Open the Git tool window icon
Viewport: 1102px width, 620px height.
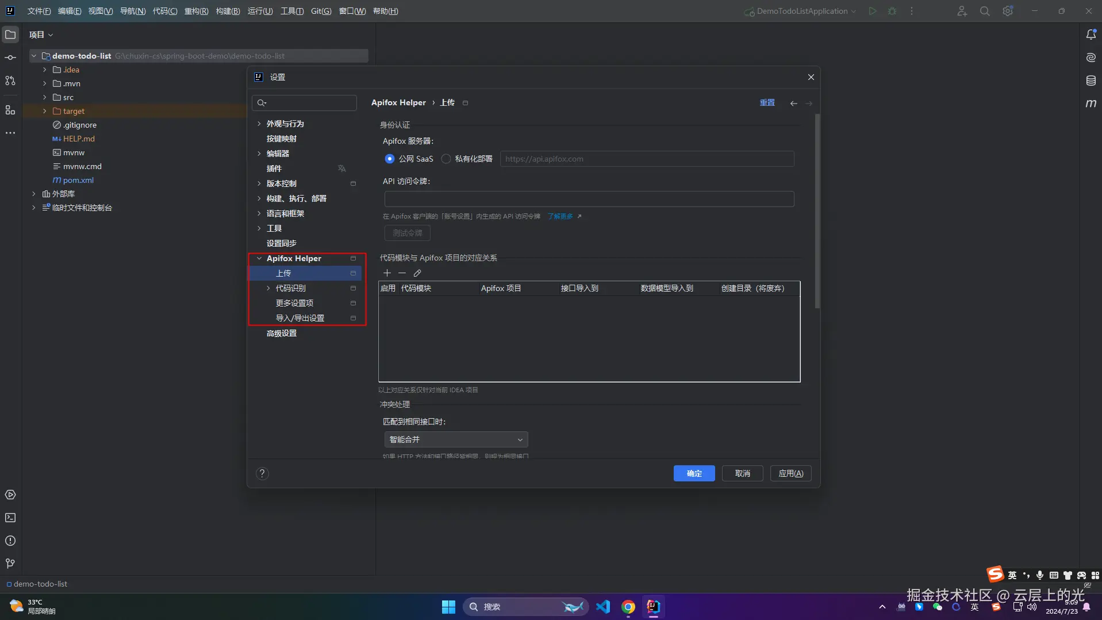10,563
